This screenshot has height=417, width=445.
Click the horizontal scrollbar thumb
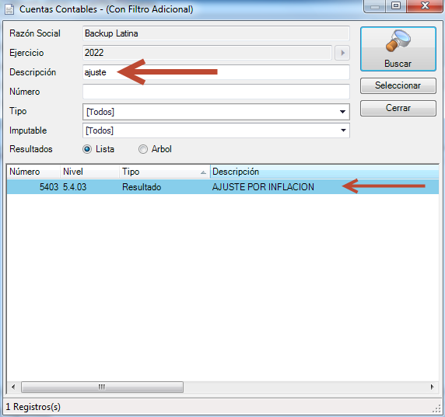(102, 387)
